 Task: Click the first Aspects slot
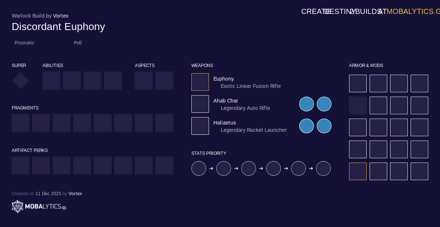pyautogui.click(x=144, y=81)
